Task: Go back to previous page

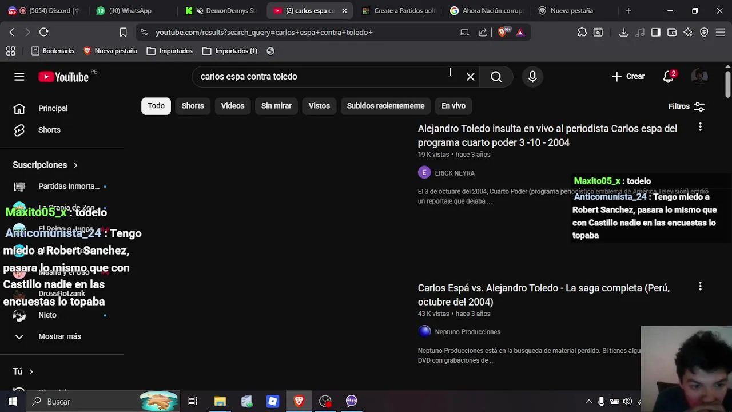Action: (x=11, y=32)
